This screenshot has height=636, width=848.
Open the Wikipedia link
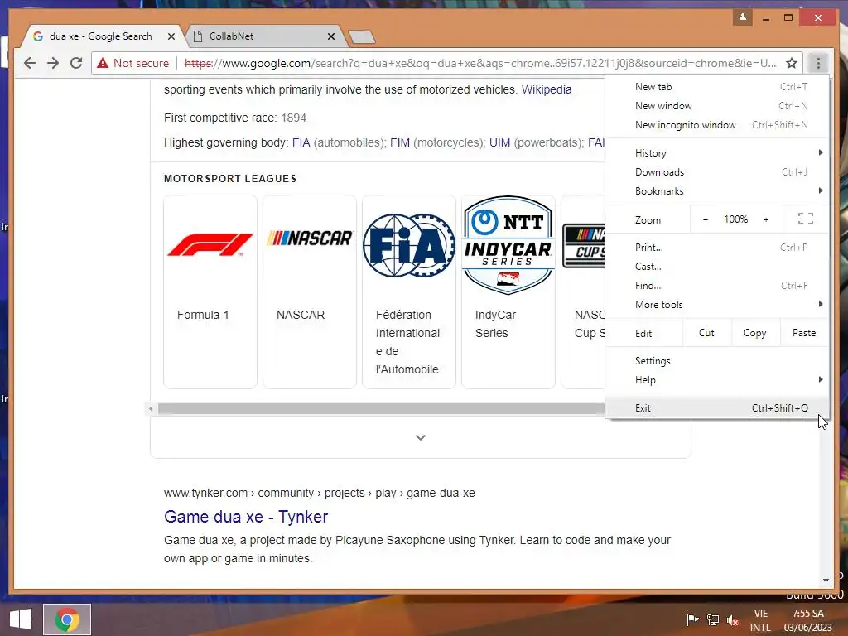[x=547, y=89]
